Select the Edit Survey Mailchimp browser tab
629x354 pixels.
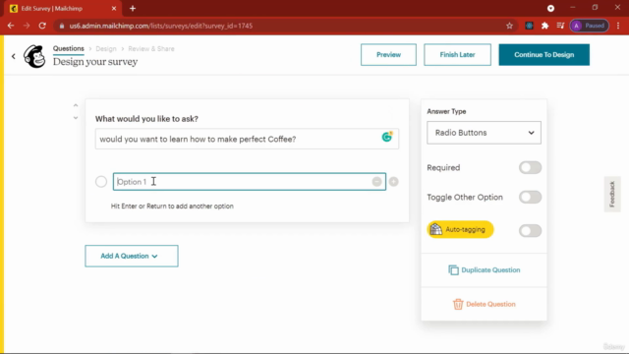(62, 9)
